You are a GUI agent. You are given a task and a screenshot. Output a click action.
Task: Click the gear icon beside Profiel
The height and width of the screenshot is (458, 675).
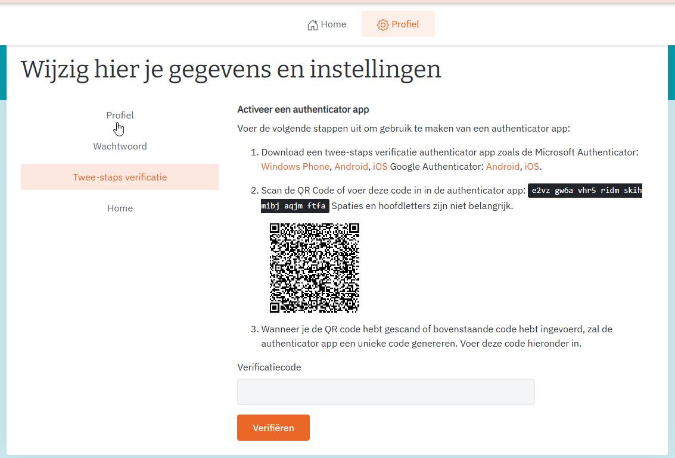382,25
